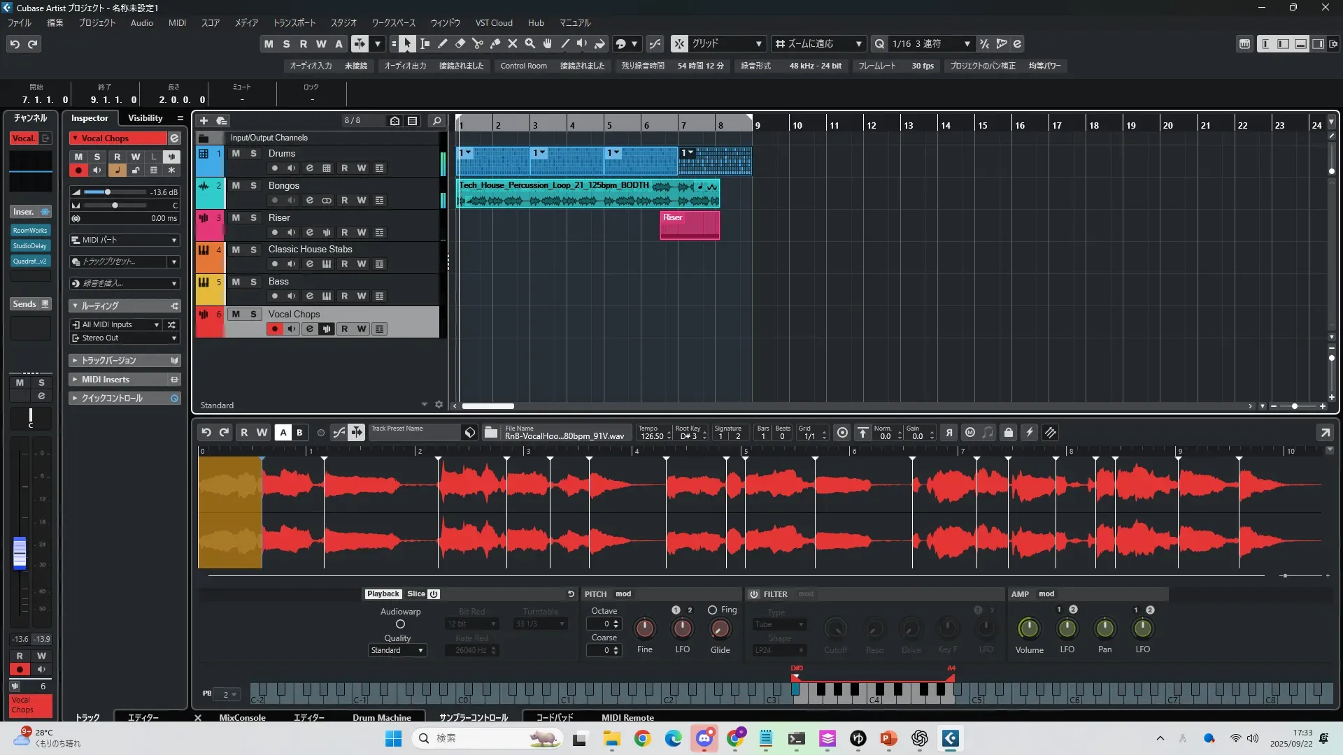1343x755 pixels.
Task: Mute the Bongos track
Action: (236, 185)
